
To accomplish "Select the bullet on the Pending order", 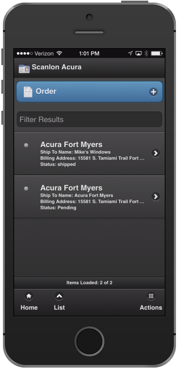I will 26,188.
